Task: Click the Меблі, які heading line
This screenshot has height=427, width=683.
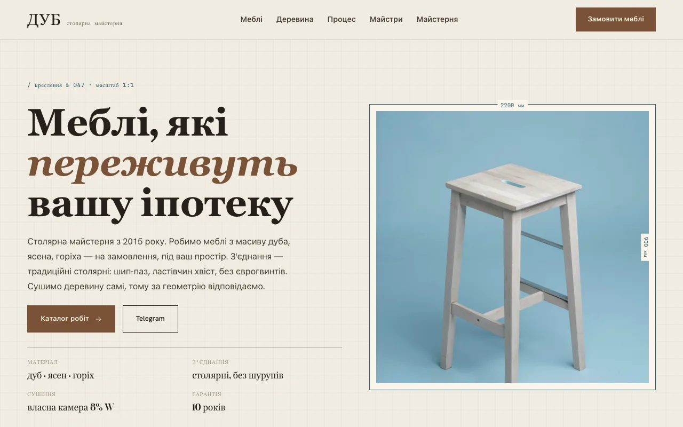Action: click(x=128, y=123)
